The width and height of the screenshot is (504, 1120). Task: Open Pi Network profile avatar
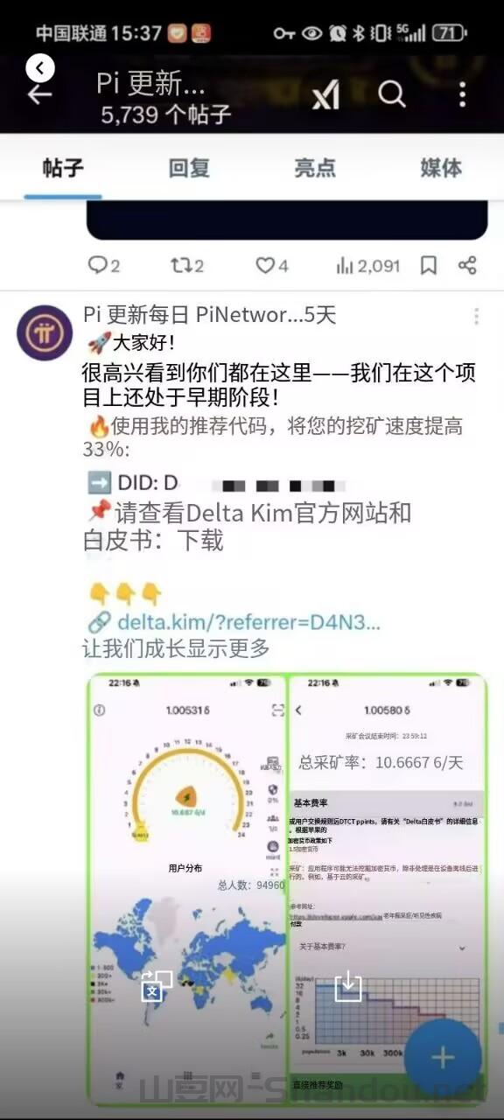click(x=45, y=333)
